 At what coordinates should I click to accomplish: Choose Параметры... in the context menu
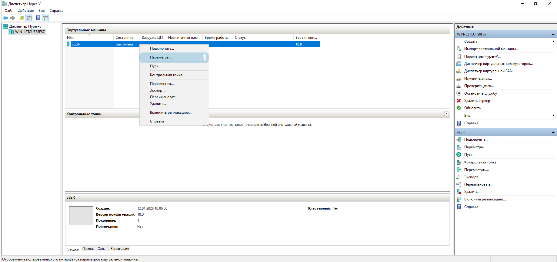point(174,57)
